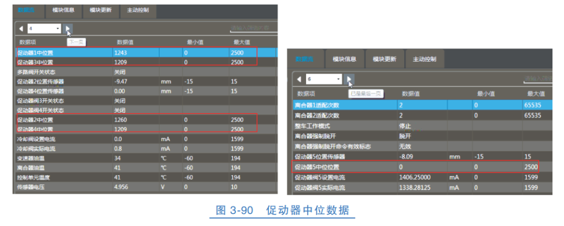Open 模块更新 tab in left window
The width and height of the screenshot is (564, 226).
click(101, 11)
